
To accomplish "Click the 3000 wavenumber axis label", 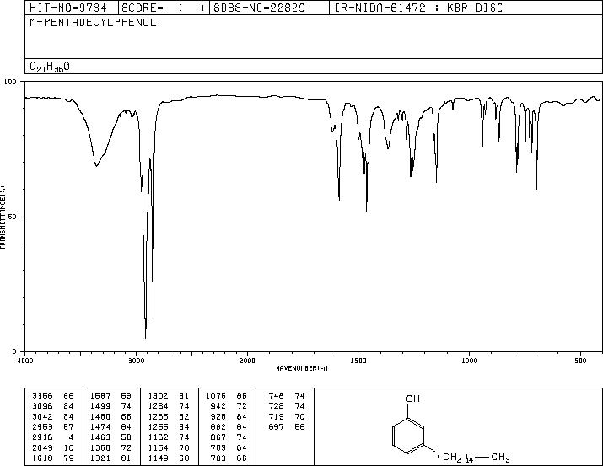I will point(136,361).
